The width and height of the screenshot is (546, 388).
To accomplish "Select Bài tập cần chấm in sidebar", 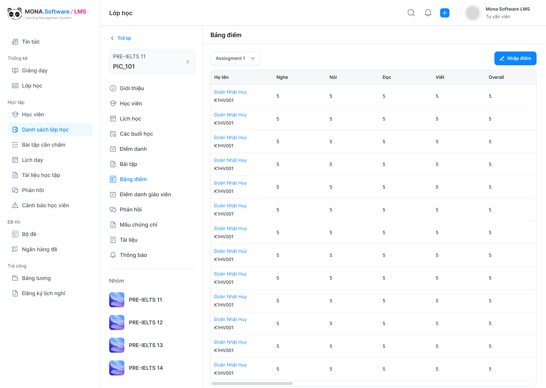I will coord(43,145).
